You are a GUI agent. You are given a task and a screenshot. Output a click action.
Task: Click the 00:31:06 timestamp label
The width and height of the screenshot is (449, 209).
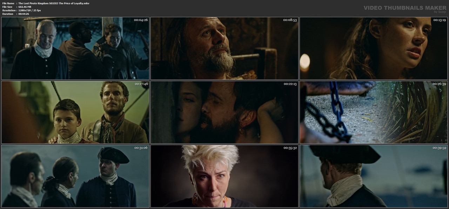[141, 148]
